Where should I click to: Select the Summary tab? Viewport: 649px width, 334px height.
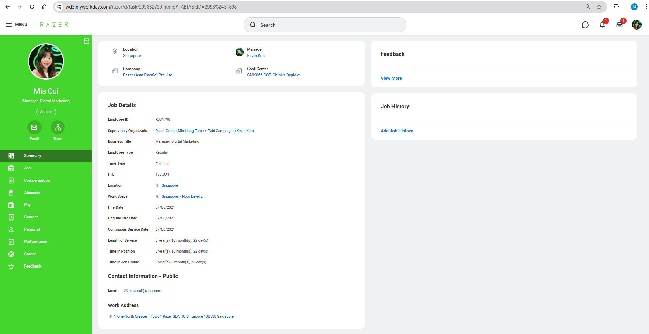[x=46, y=156]
